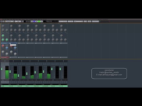Viewport: 142px width, 106px height.
Task: Click Snare upper-band EQ Gain knob
Action: [x=11, y=26]
